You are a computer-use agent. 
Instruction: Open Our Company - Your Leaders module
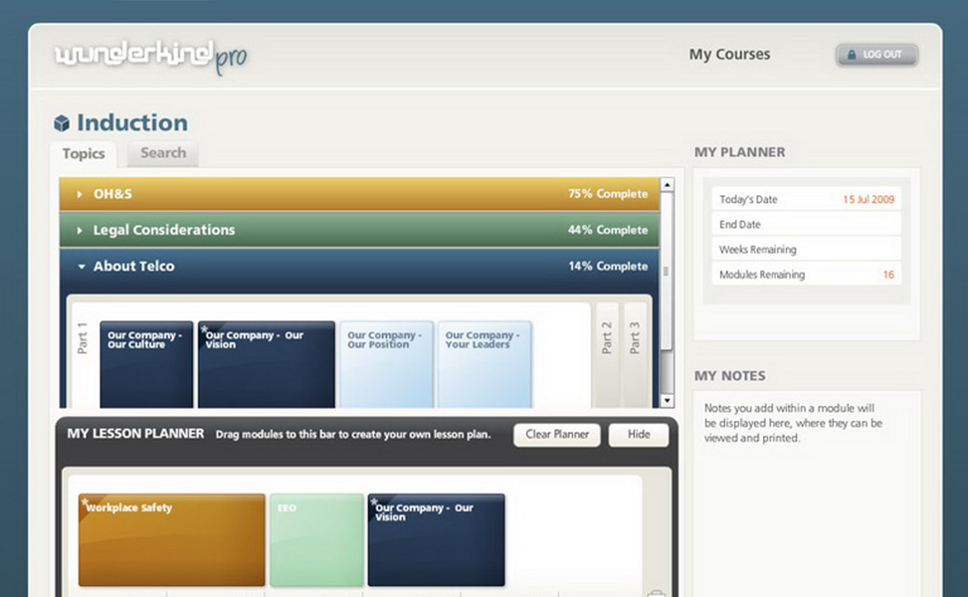point(484,364)
